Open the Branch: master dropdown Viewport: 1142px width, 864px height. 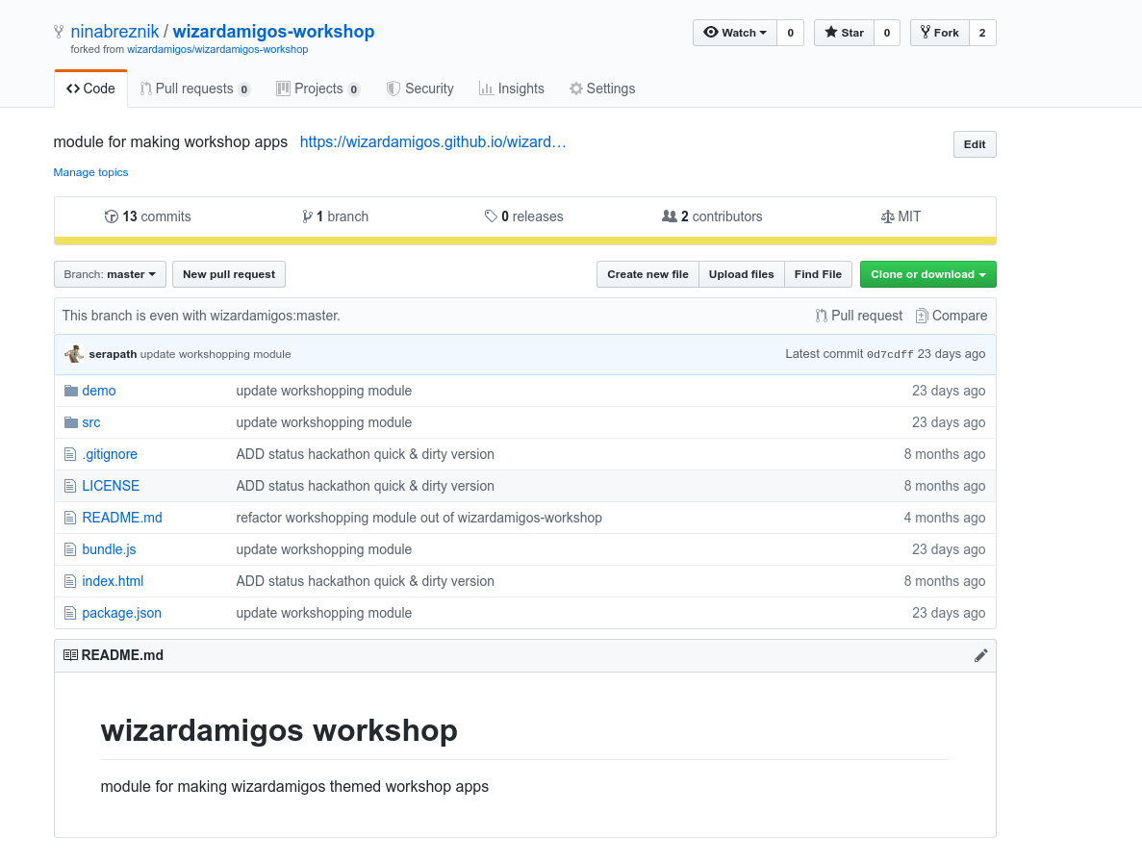point(110,274)
